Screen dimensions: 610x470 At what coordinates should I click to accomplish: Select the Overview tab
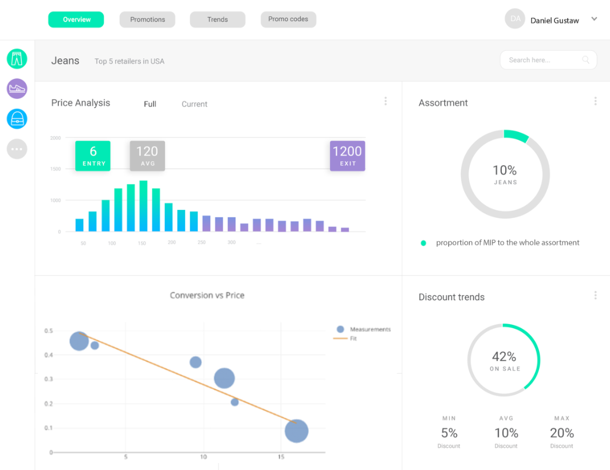click(x=76, y=19)
